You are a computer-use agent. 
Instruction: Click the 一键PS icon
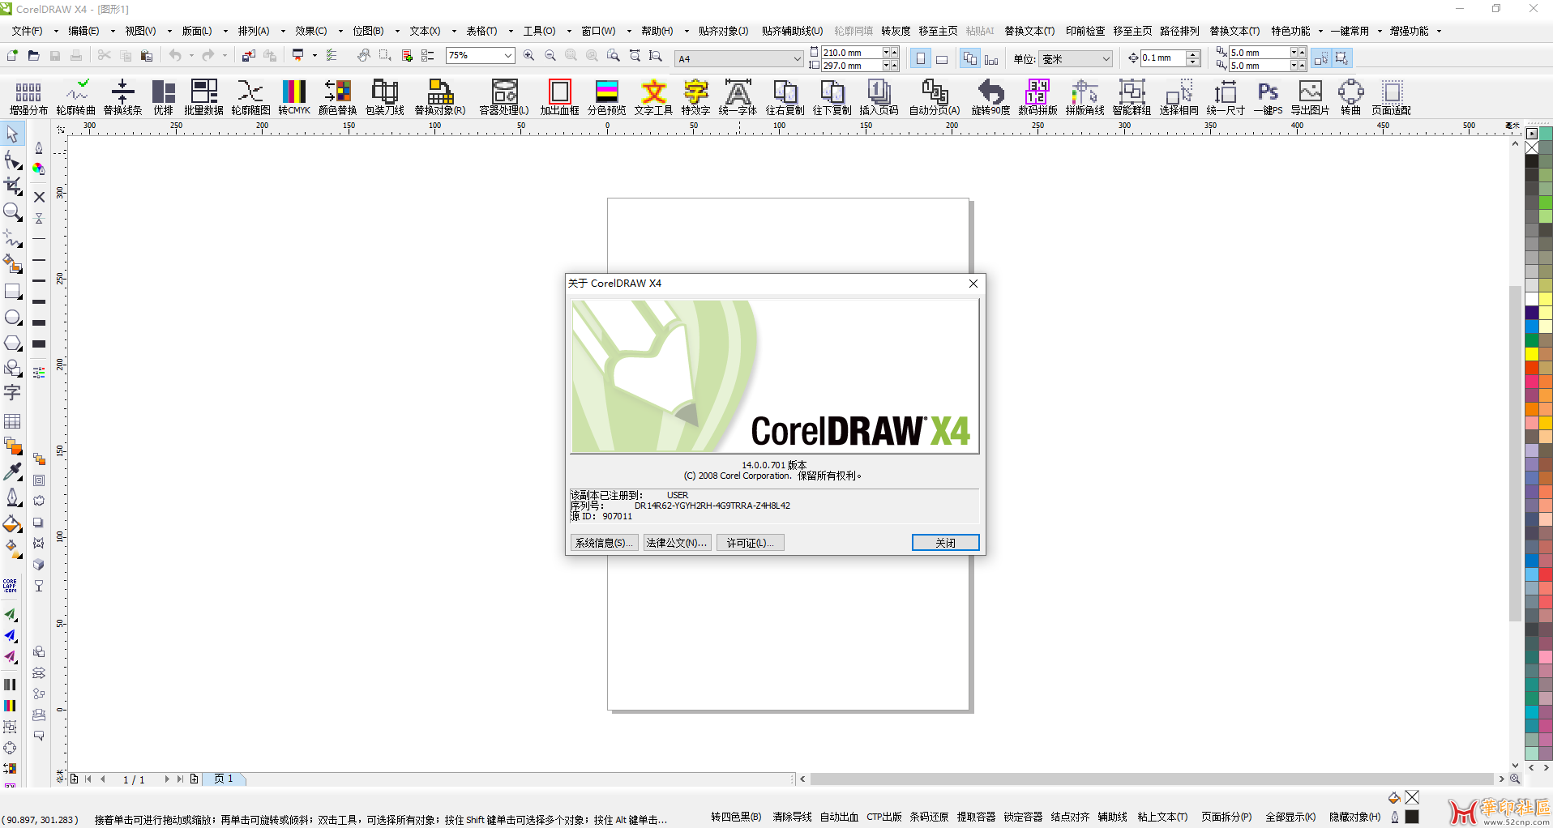pos(1268,97)
